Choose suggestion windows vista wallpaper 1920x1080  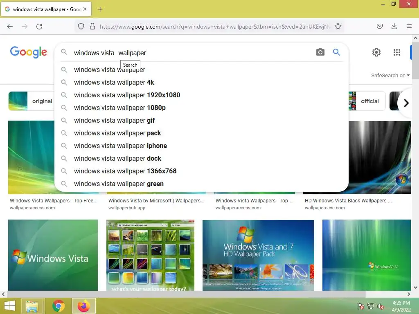click(202, 95)
